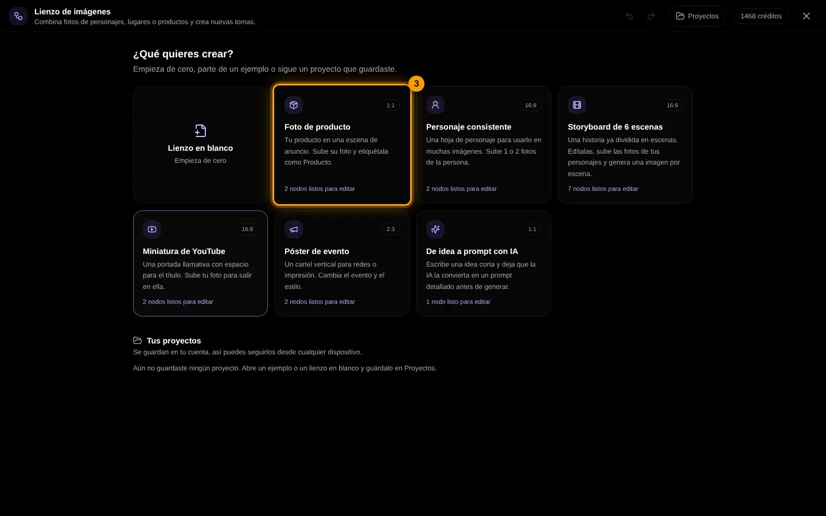Screen dimensions: 826x516
Task: Click the sparkles icon in De idea a prompt
Action: click(435, 229)
